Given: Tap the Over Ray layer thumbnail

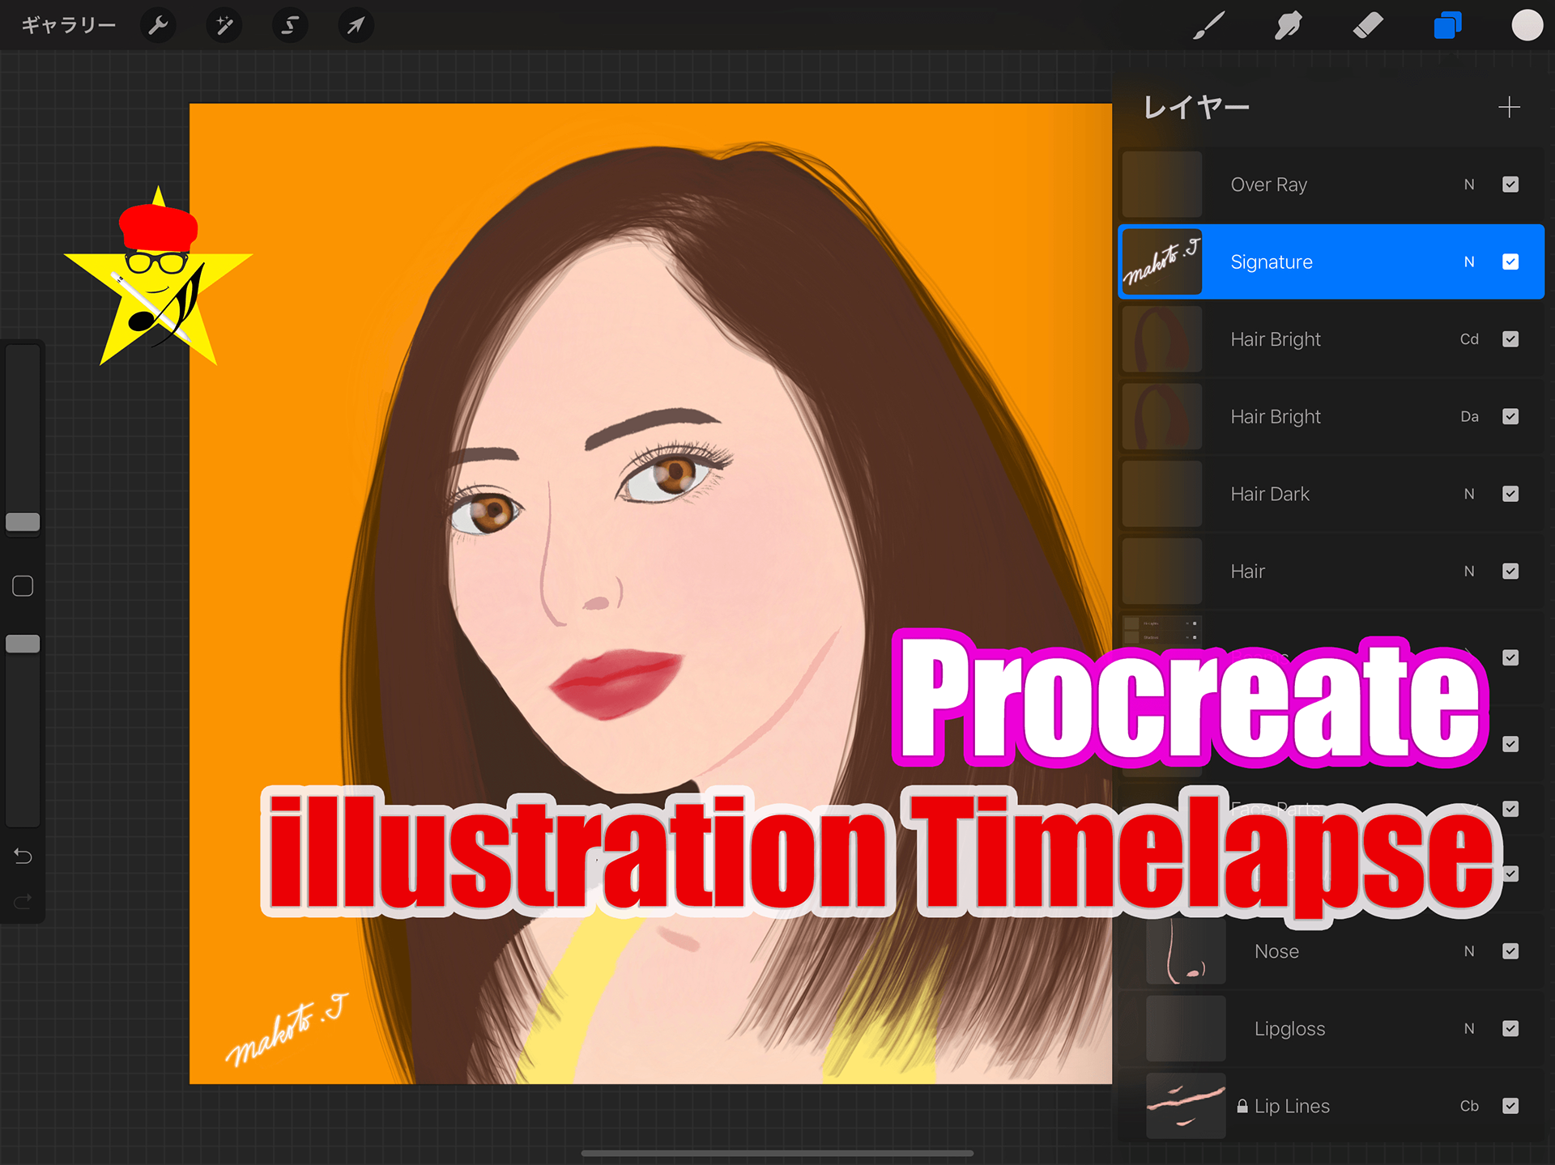Looking at the screenshot, I should point(1162,185).
